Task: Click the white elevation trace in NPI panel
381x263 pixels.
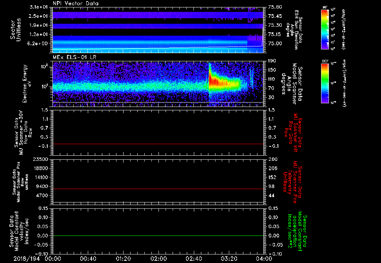Action: pyautogui.click(x=158, y=48)
